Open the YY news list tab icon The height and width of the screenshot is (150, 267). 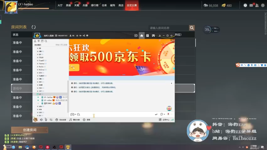148,36
